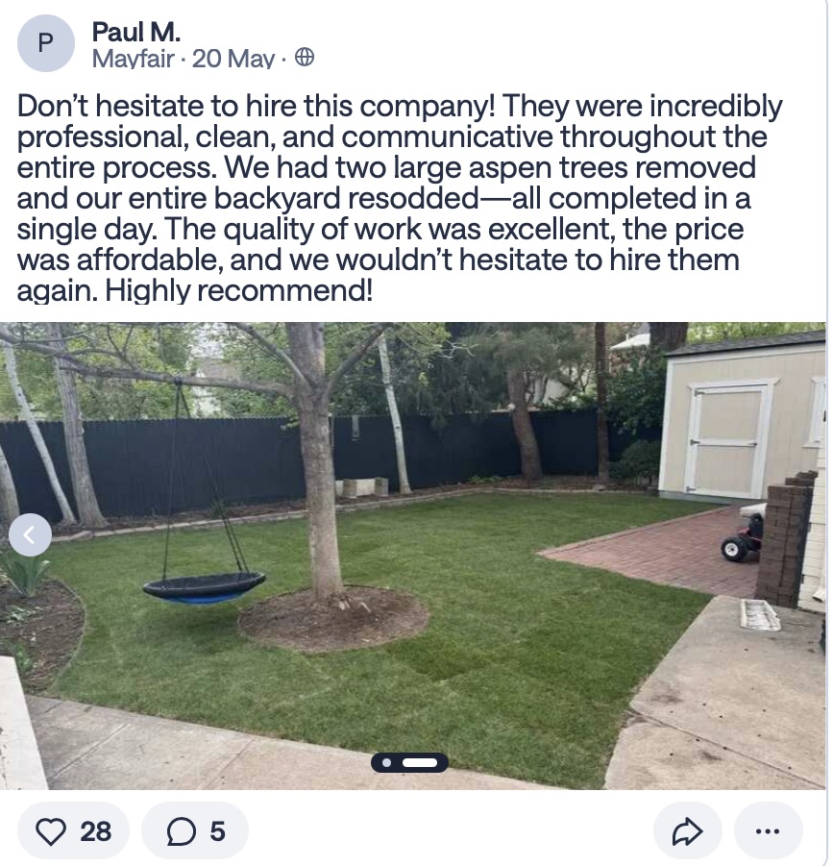This screenshot has height=866, width=833.
Task: Click the heart like icon
Action: (51, 831)
